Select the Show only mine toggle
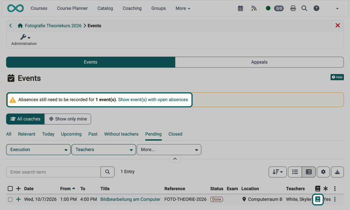Image resolution: width=350 pixels, height=210 pixels. tap(68, 119)
